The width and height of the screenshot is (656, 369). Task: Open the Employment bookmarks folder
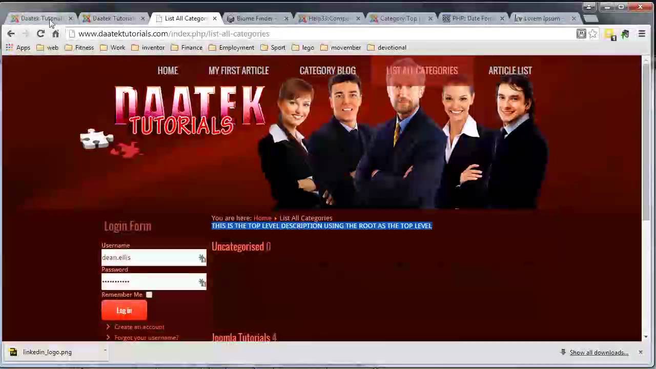[231, 48]
